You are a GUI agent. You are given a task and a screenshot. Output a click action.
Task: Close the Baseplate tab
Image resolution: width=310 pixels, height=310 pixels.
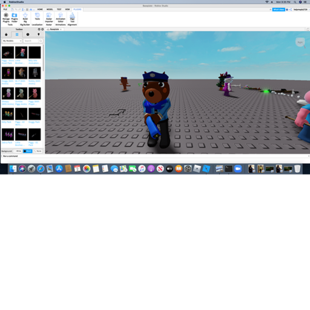click(61, 29)
